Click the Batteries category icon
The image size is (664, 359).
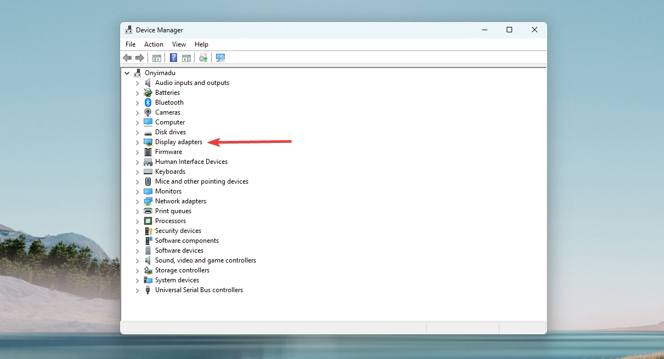[147, 93]
